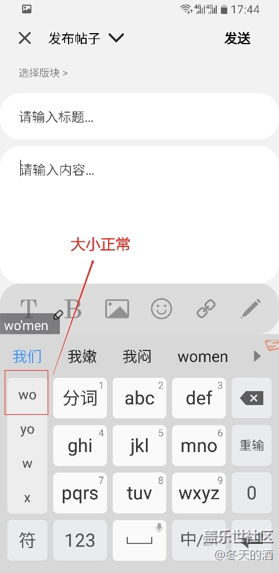279x573 pixels.
Task: Tap the microphone space key
Action: 139,540
